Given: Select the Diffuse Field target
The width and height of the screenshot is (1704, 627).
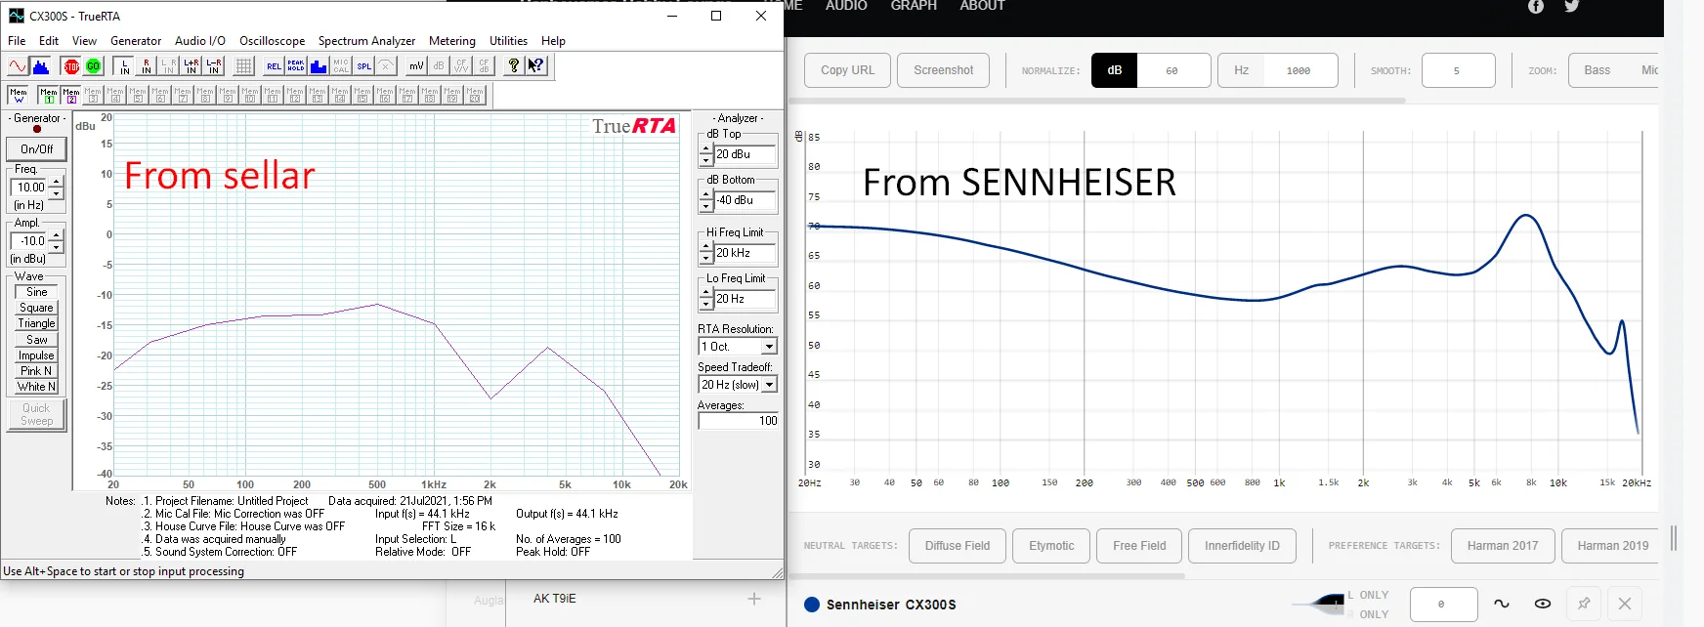Looking at the screenshot, I should point(958,546).
